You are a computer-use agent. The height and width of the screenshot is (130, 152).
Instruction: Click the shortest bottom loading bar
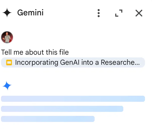tap(48, 119)
